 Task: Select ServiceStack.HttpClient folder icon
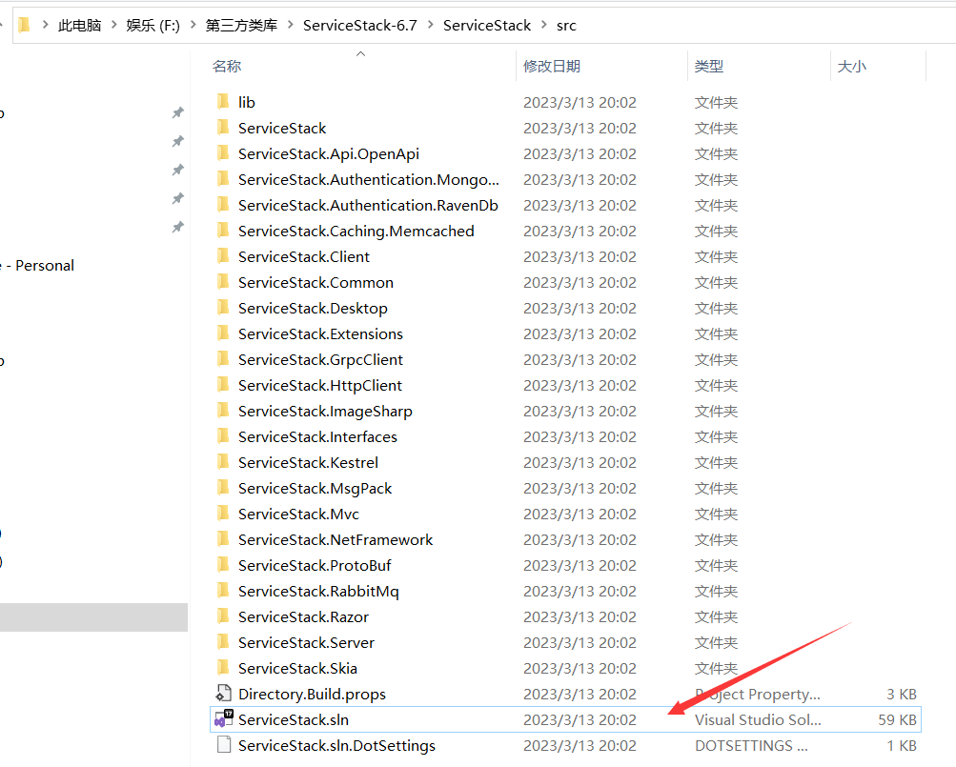(223, 385)
